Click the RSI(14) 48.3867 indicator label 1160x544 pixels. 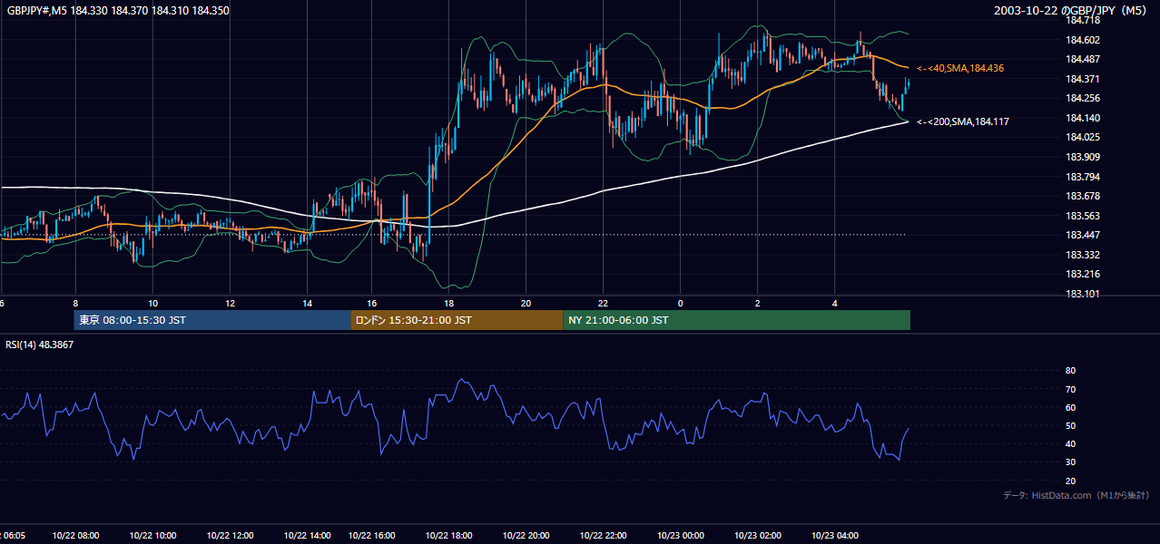tap(38, 345)
